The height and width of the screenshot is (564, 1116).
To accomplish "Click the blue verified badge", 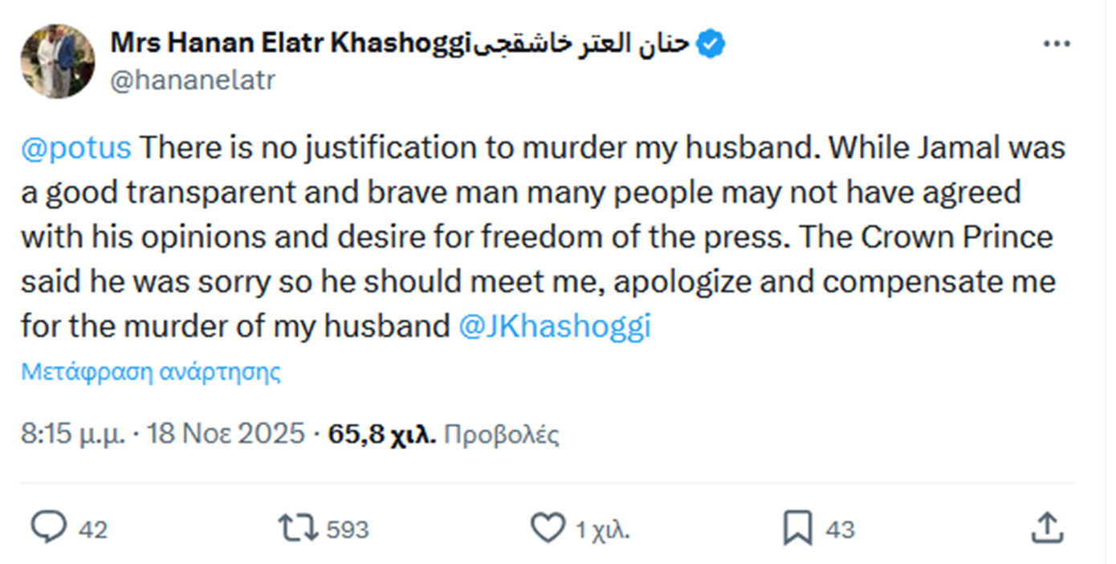I will tap(711, 44).
